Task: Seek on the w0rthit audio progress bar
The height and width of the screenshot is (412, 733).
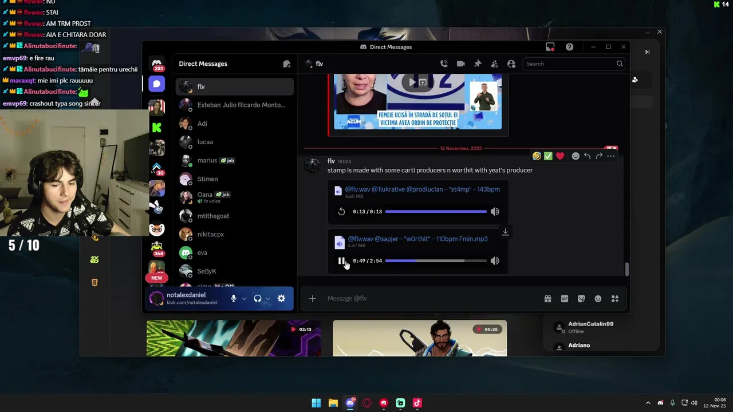Action: [436, 261]
